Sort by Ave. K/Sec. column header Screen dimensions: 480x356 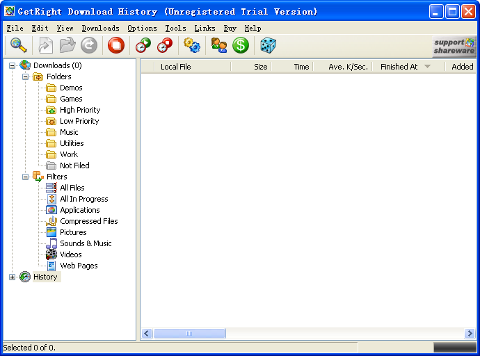pyautogui.click(x=342, y=67)
